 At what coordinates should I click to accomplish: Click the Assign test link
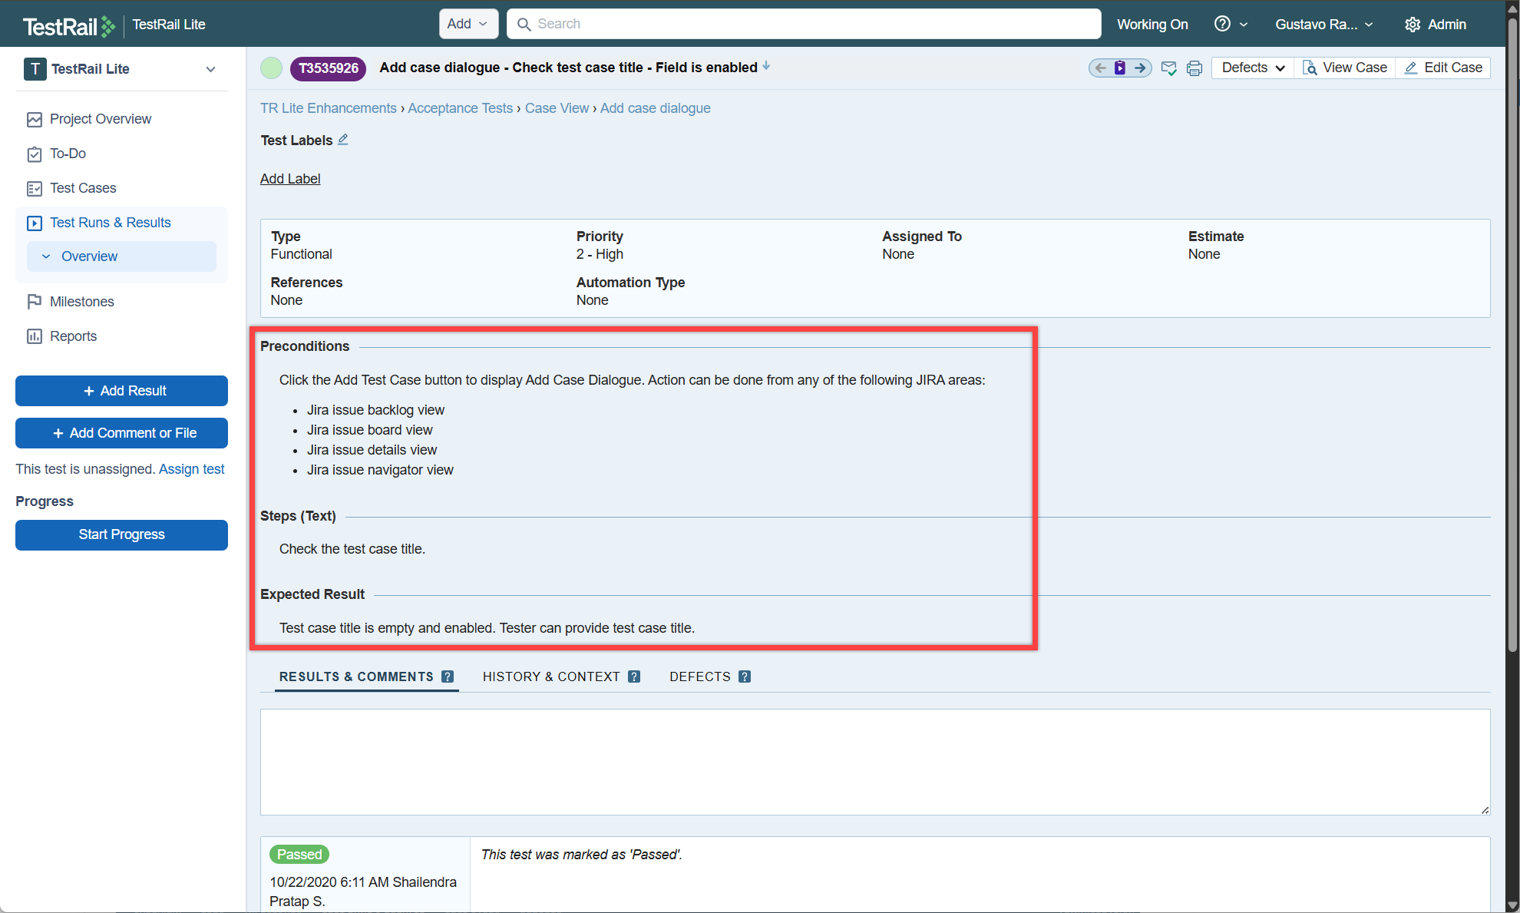point(191,469)
